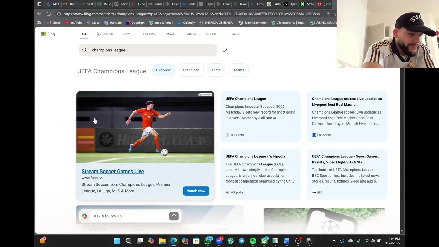The image size is (439, 247).
Task: Open the Translate bookmark
Action: tap(113, 23)
